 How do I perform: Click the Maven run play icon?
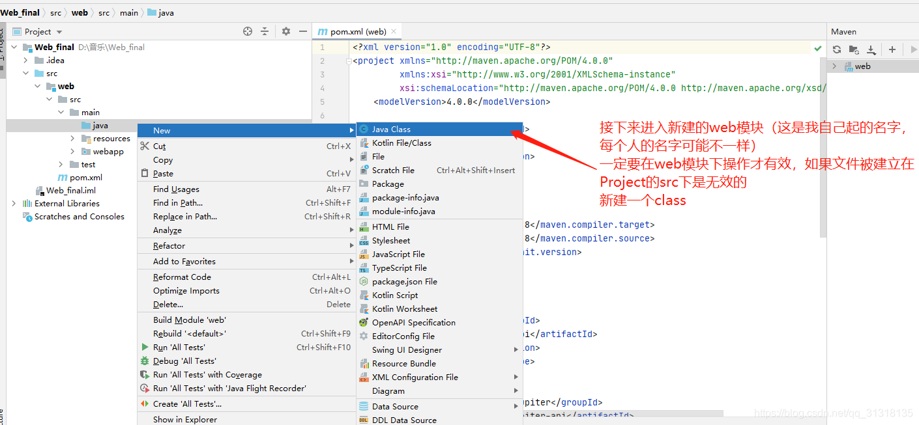(913, 49)
